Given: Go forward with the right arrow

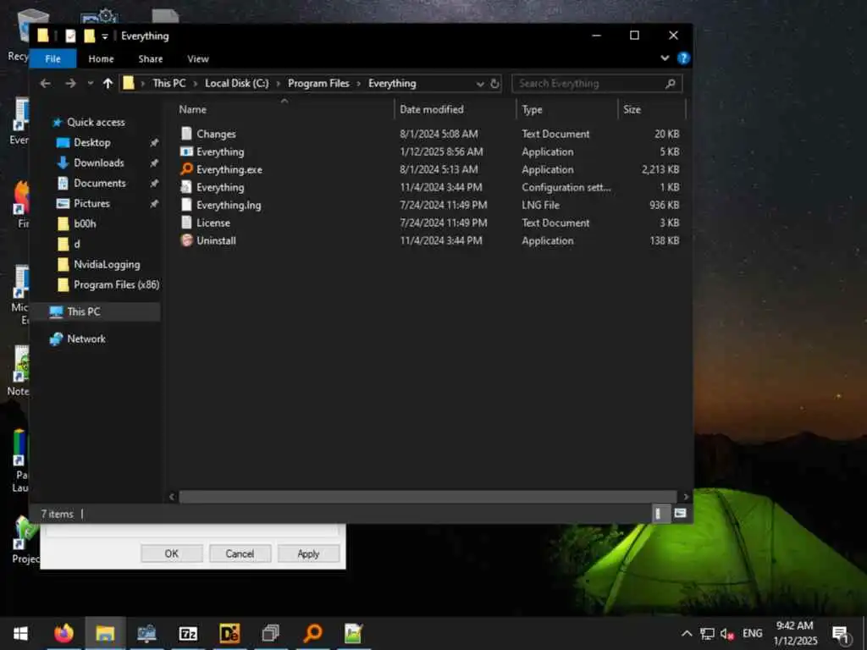Looking at the screenshot, I should 70,84.
